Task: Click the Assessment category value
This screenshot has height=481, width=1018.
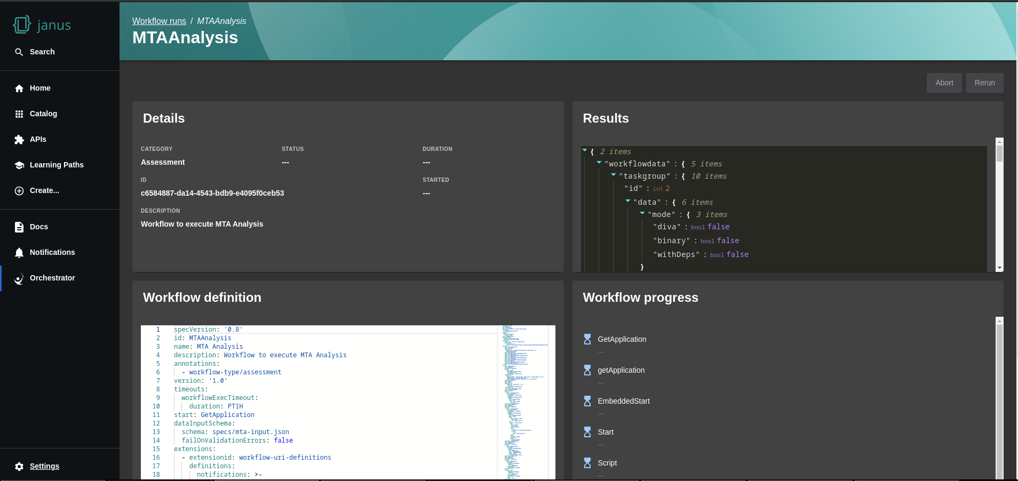Action: pos(163,162)
